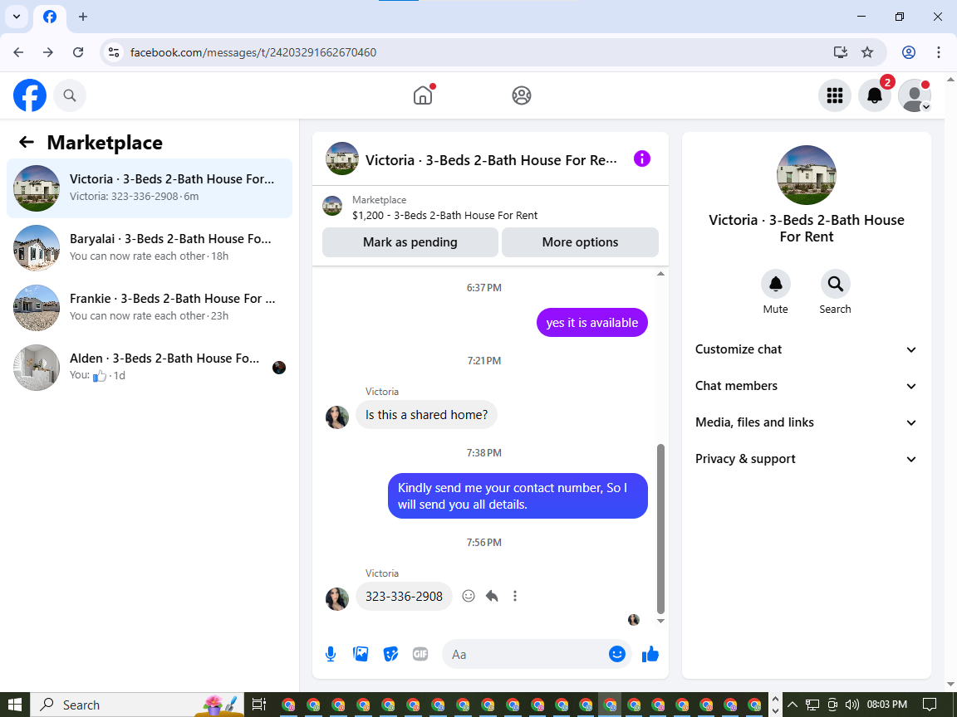Click the back arrow beside Marketplace
The width and height of the screenshot is (957, 717).
pos(27,142)
